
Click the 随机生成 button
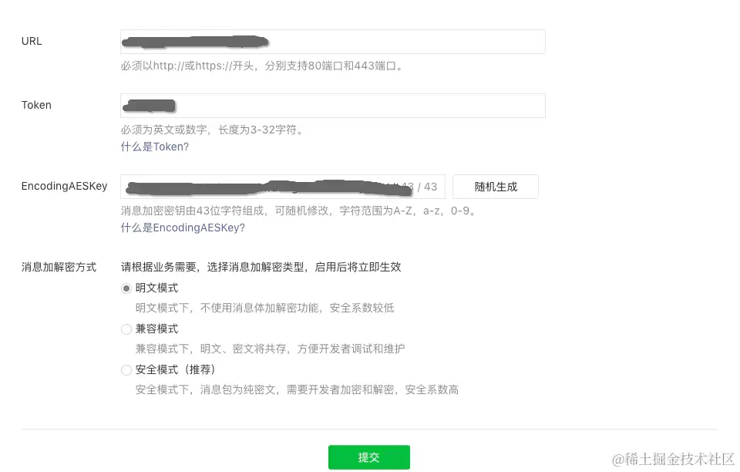pyautogui.click(x=496, y=187)
